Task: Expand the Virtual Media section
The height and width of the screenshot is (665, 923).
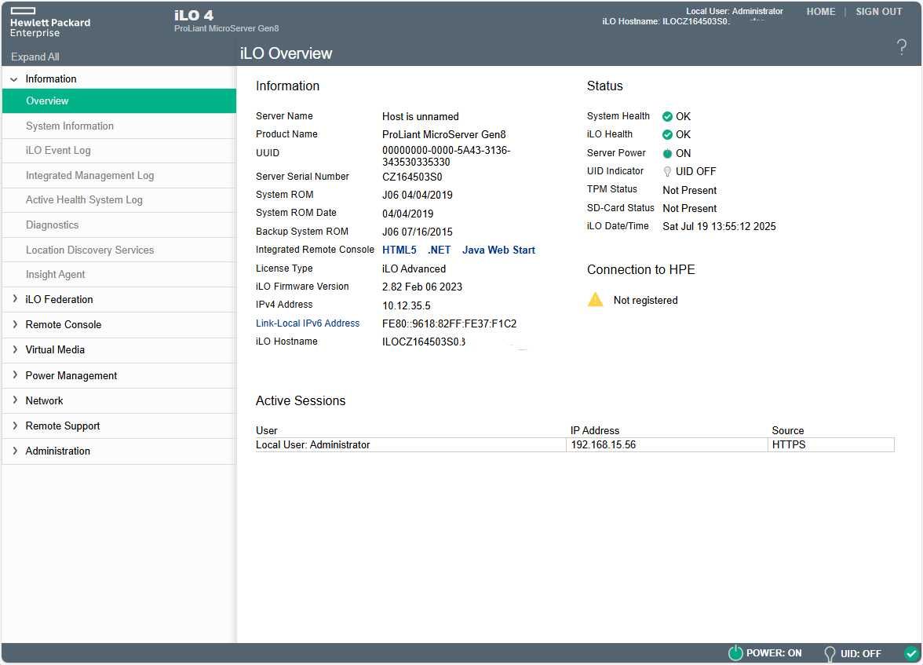Action: coord(15,349)
